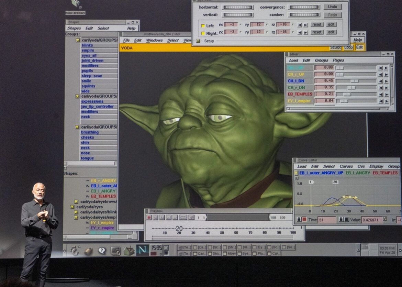The width and height of the screenshot is (402, 287).
Task: Click the Loop button on YODA bar
Action: point(348,47)
